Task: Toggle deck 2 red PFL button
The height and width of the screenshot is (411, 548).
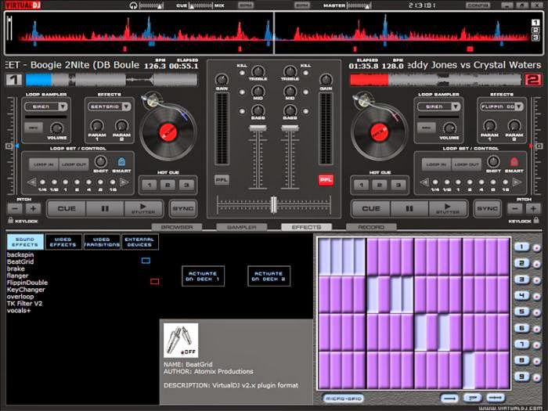Action: coord(326,180)
